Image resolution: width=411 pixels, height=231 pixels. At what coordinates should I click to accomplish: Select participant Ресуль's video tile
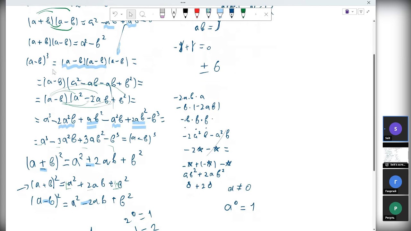click(x=396, y=209)
